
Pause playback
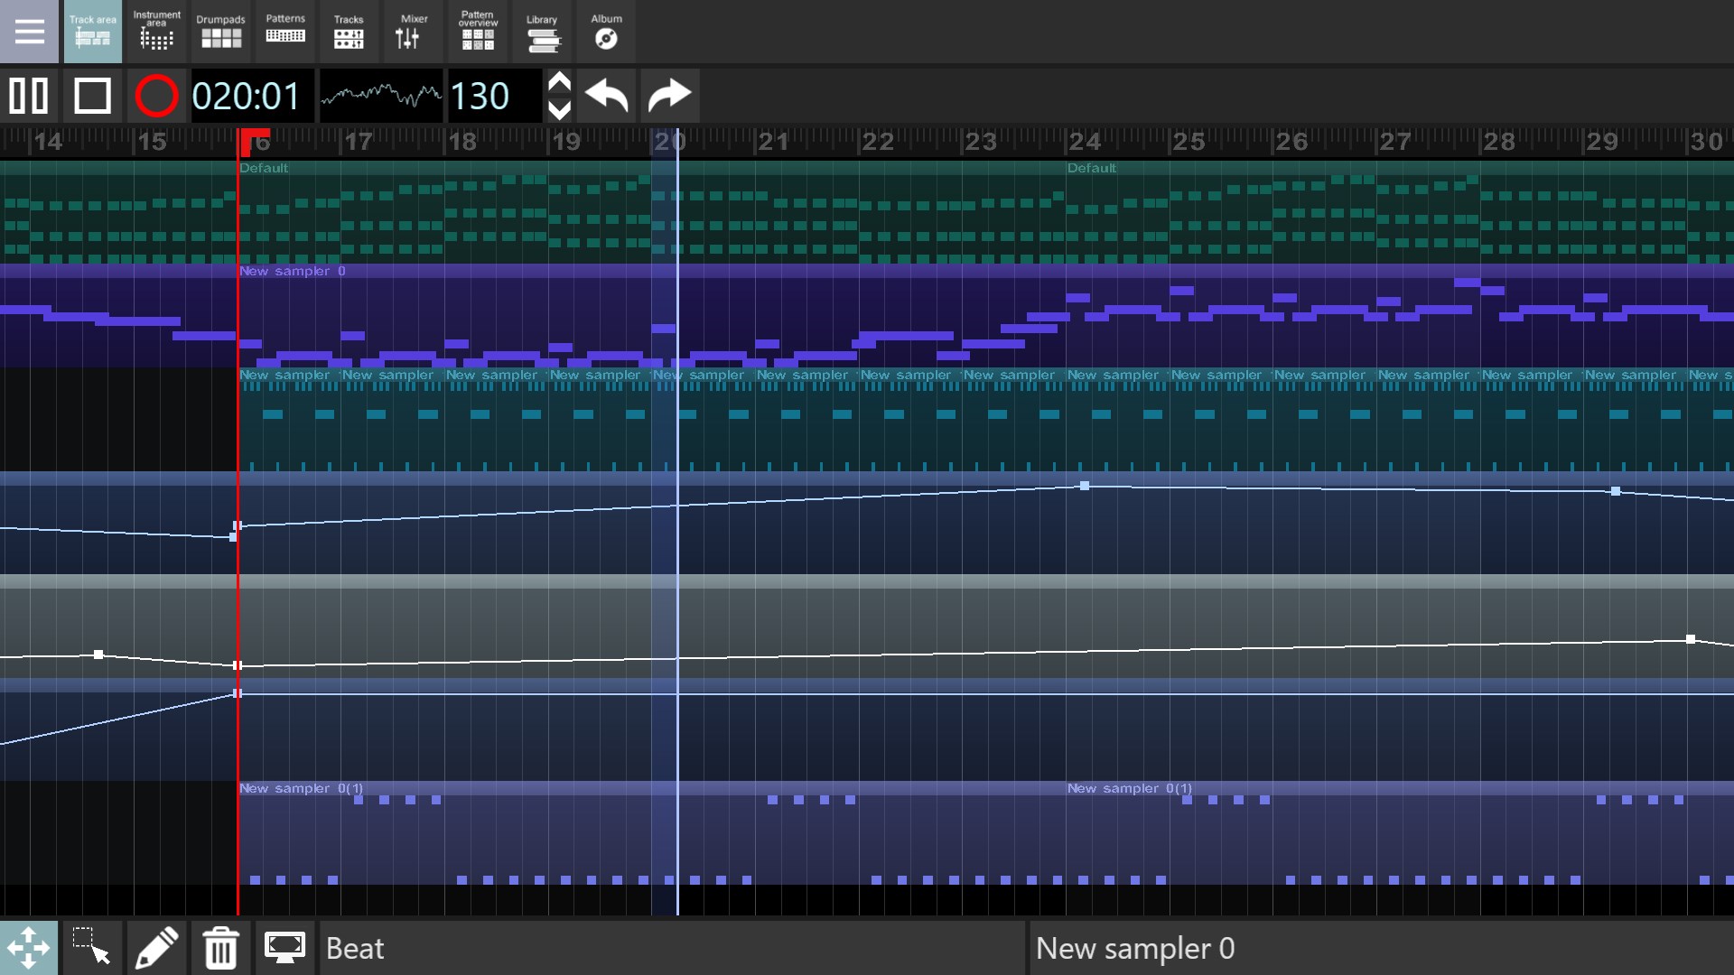pos(28,96)
